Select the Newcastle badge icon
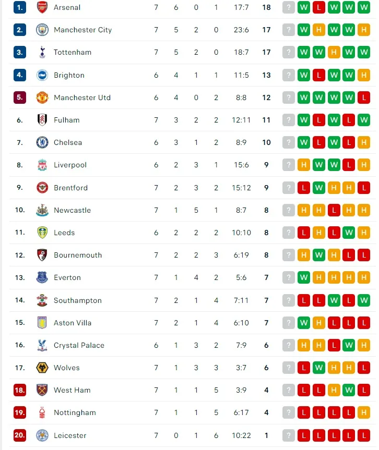 pyautogui.click(x=42, y=210)
